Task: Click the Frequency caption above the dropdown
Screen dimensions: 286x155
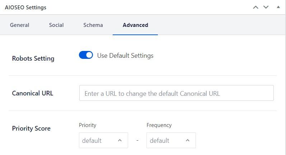Action: click(159, 125)
